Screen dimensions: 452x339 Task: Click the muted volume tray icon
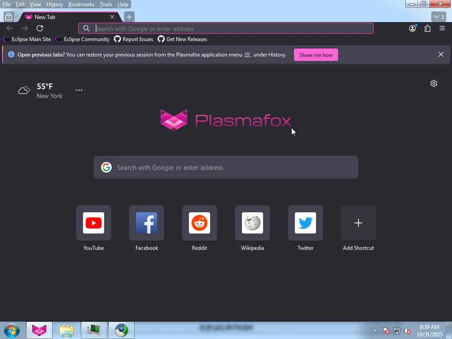click(407, 331)
